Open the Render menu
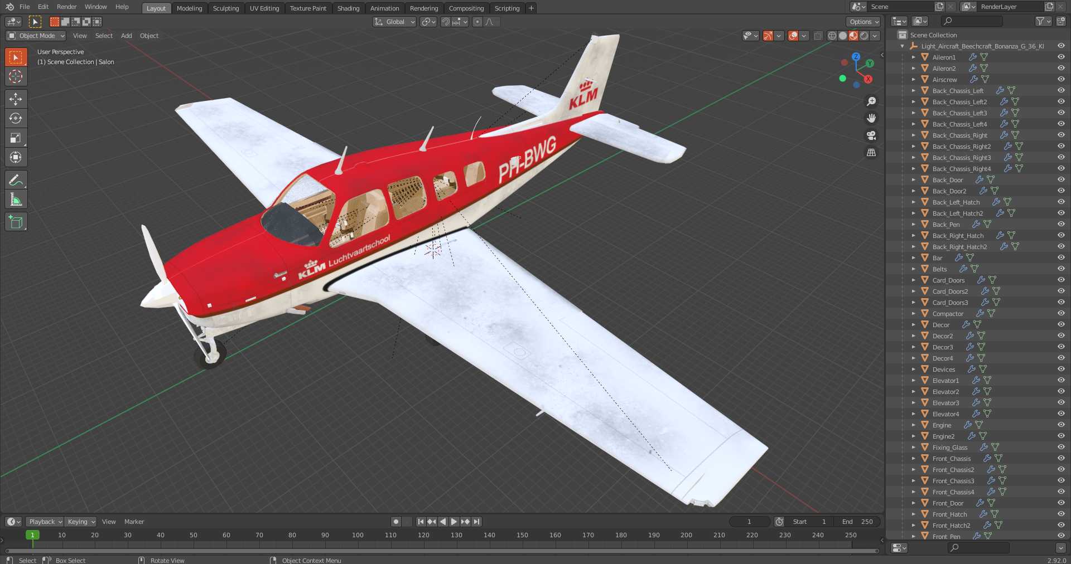1071x564 pixels. coord(66,7)
